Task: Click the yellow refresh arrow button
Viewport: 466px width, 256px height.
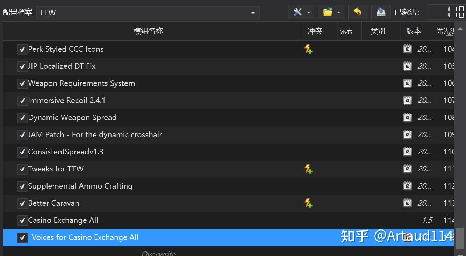Action: pyautogui.click(x=357, y=12)
